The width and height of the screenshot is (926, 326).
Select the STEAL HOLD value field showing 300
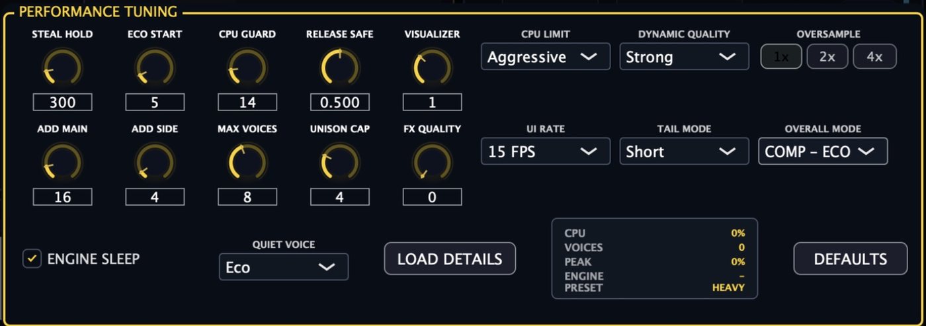point(62,102)
